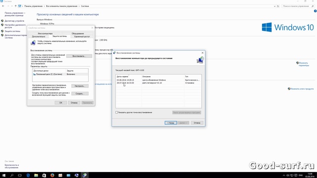Switch the ENG input language indicator
The height and width of the screenshot is (178, 317).
(x=301, y=176)
